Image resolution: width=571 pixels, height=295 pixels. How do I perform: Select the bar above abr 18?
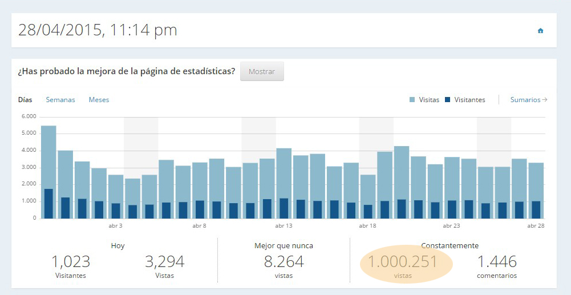pyautogui.click(x=368, y=196)
